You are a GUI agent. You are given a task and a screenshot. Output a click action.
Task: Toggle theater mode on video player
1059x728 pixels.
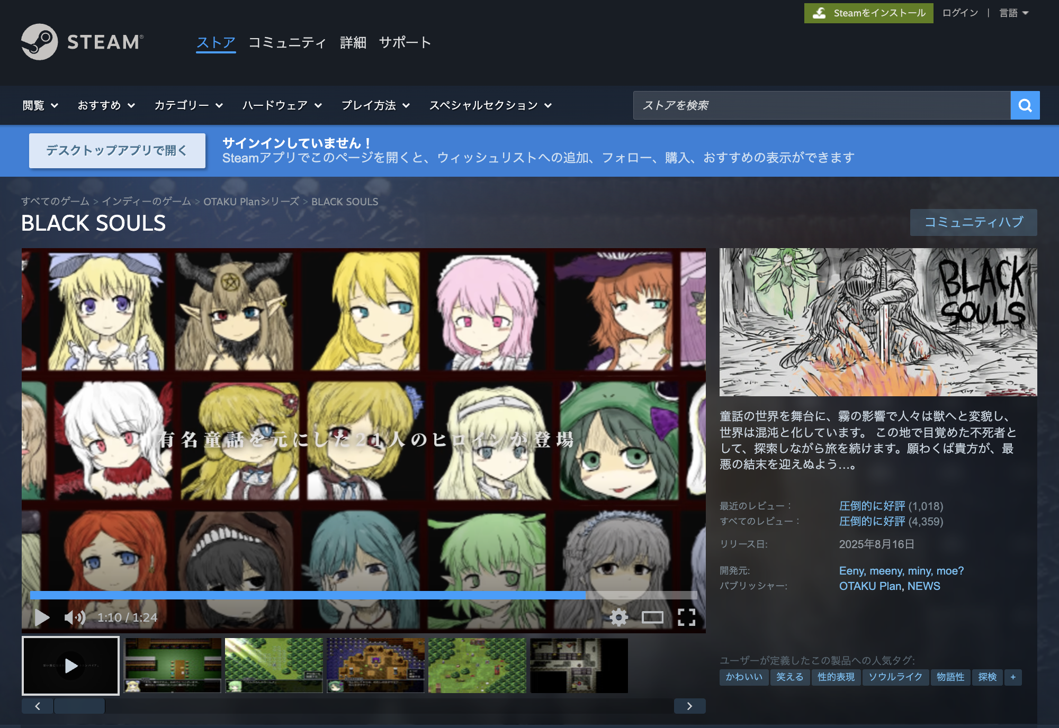(x=652, y=617)
